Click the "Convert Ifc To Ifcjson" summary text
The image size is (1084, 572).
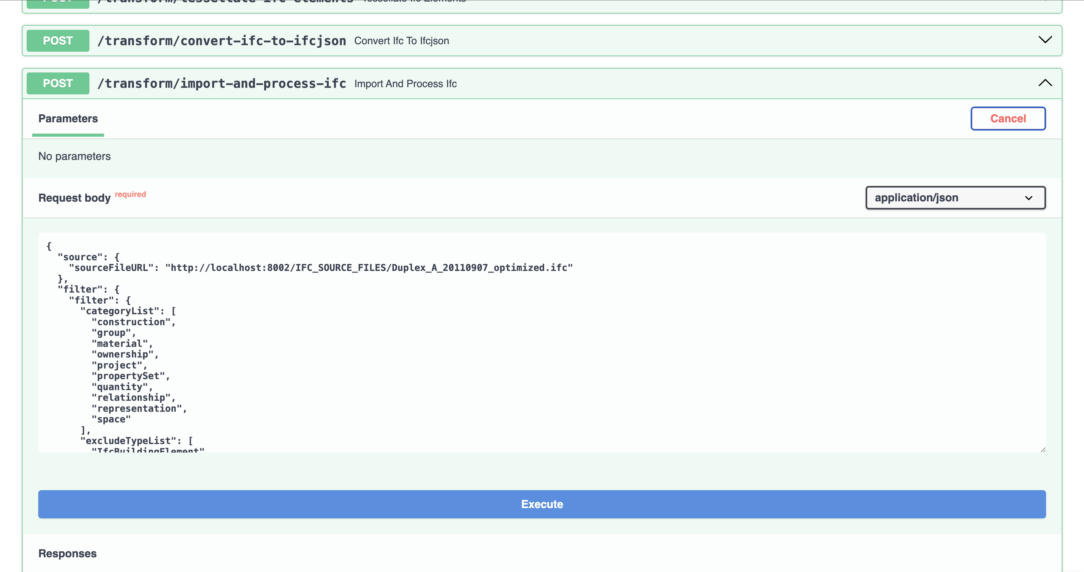click(x=402, y=41)
